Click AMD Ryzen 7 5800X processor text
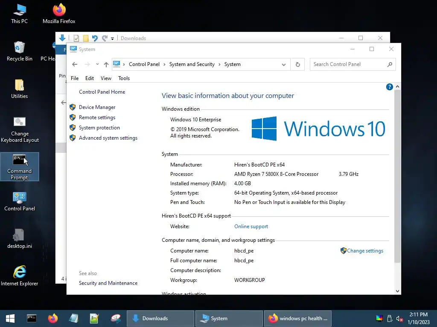The height and width of the screenshot is (327, 437). coord(276,174)
